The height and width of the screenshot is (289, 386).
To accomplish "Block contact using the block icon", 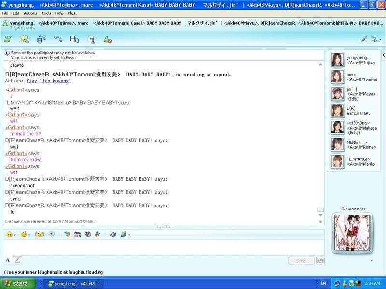I will click(108, 39).
